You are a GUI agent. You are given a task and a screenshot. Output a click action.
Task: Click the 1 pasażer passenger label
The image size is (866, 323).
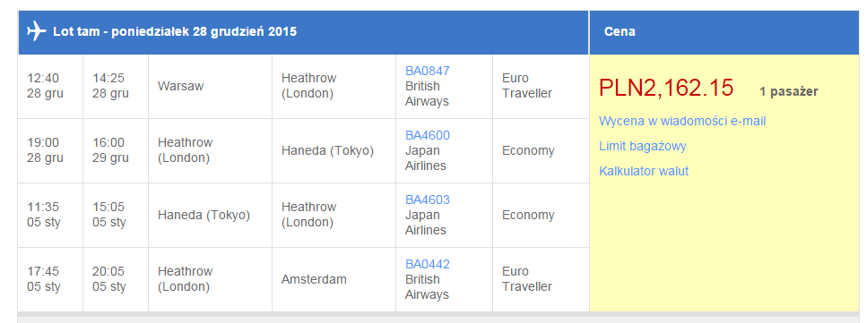[788, 92]
